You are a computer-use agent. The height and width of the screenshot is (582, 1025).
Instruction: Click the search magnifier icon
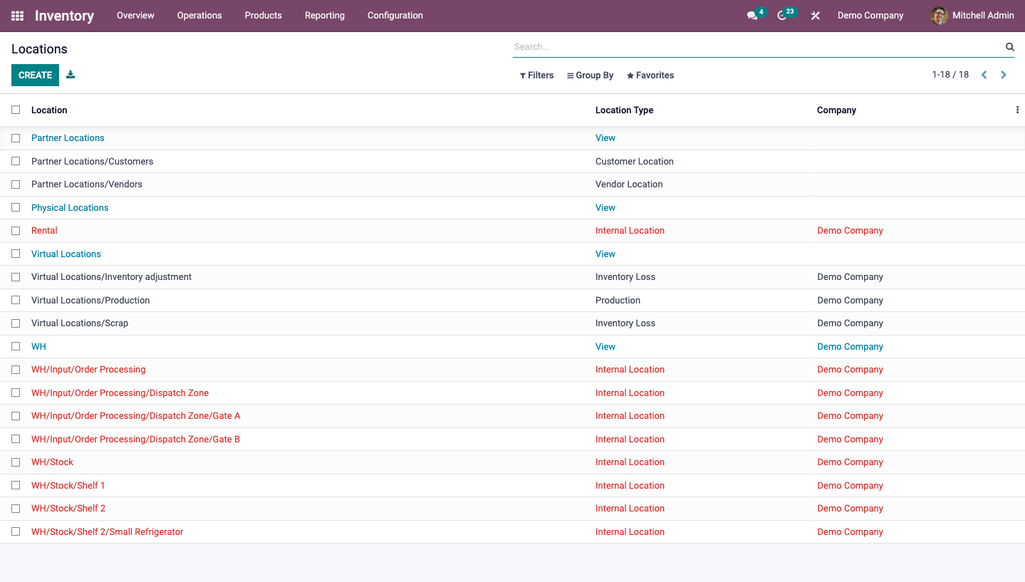[1009, 47]
